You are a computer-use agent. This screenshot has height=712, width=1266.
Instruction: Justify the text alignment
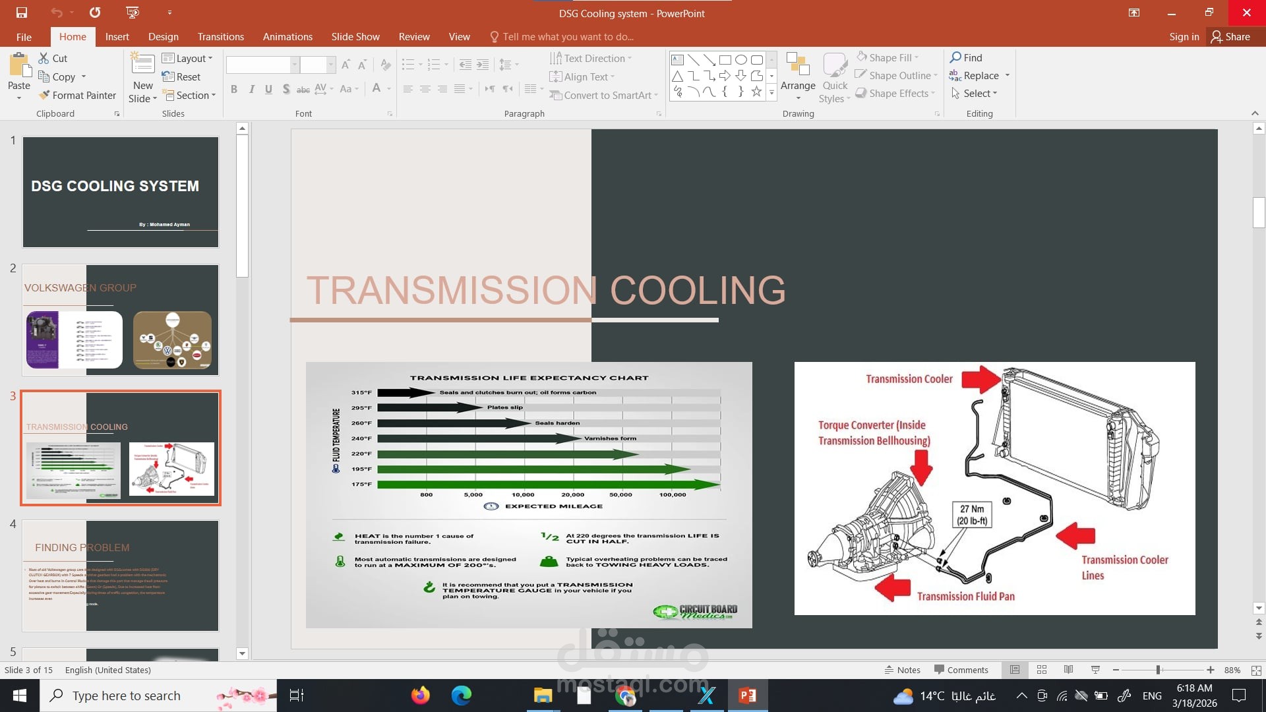(460, 89)
